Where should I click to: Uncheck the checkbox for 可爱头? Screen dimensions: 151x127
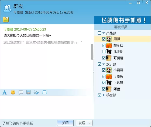pos(104,76)
